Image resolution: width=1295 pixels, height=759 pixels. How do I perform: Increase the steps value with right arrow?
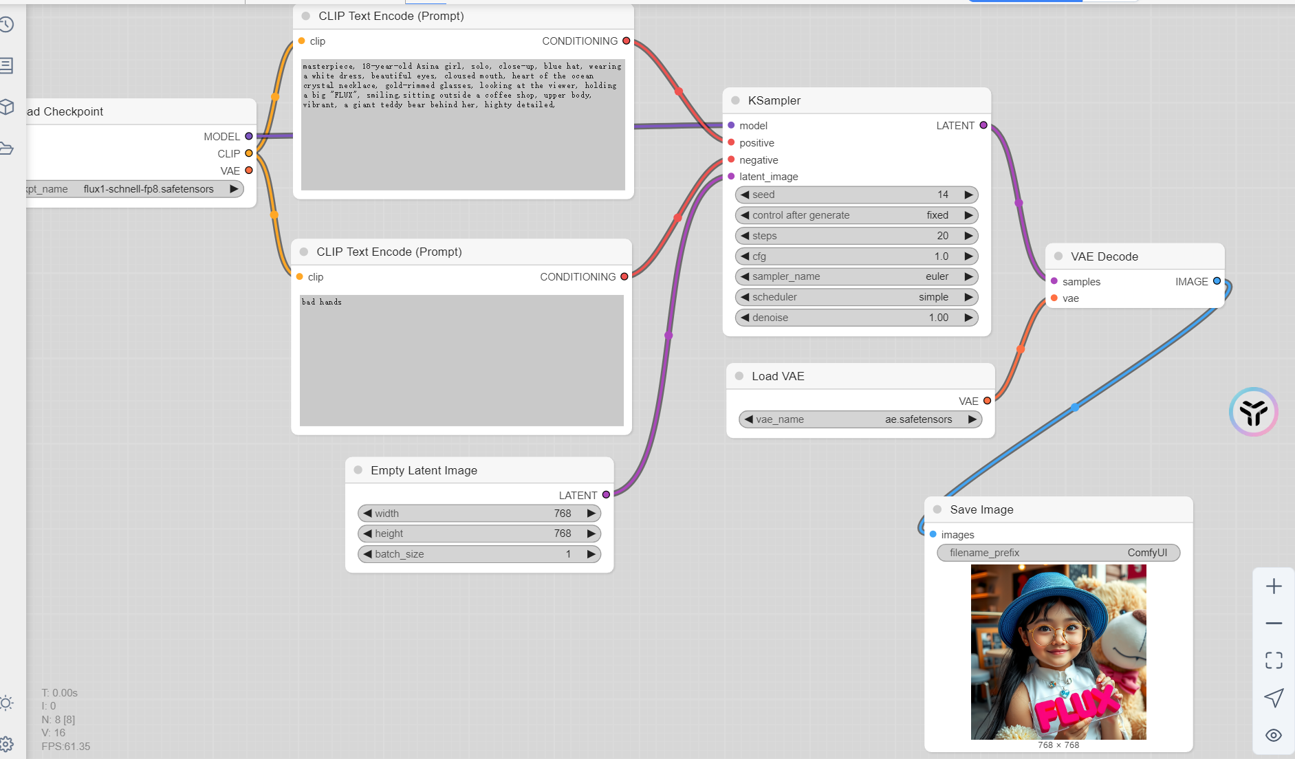pos(968,236)
